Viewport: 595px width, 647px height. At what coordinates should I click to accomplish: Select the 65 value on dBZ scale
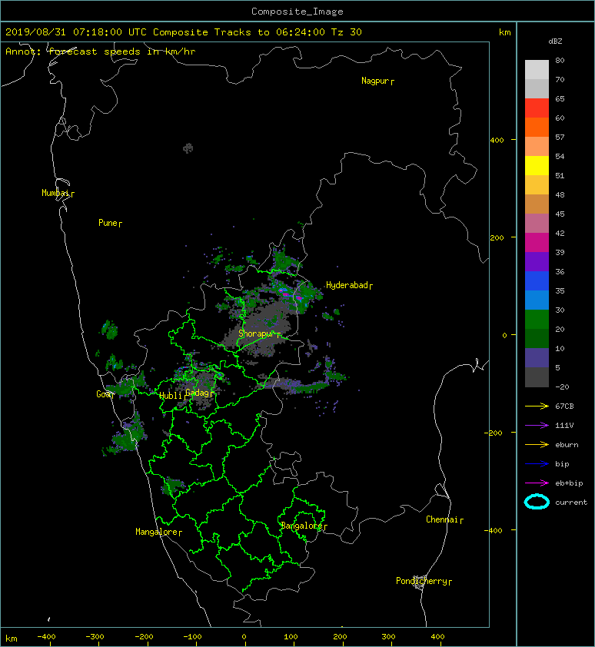(x=560, y=98)
